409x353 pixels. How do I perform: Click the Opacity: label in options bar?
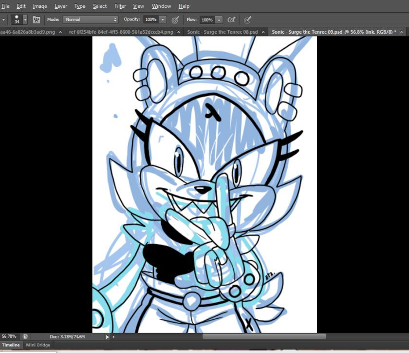click(132, 20)
